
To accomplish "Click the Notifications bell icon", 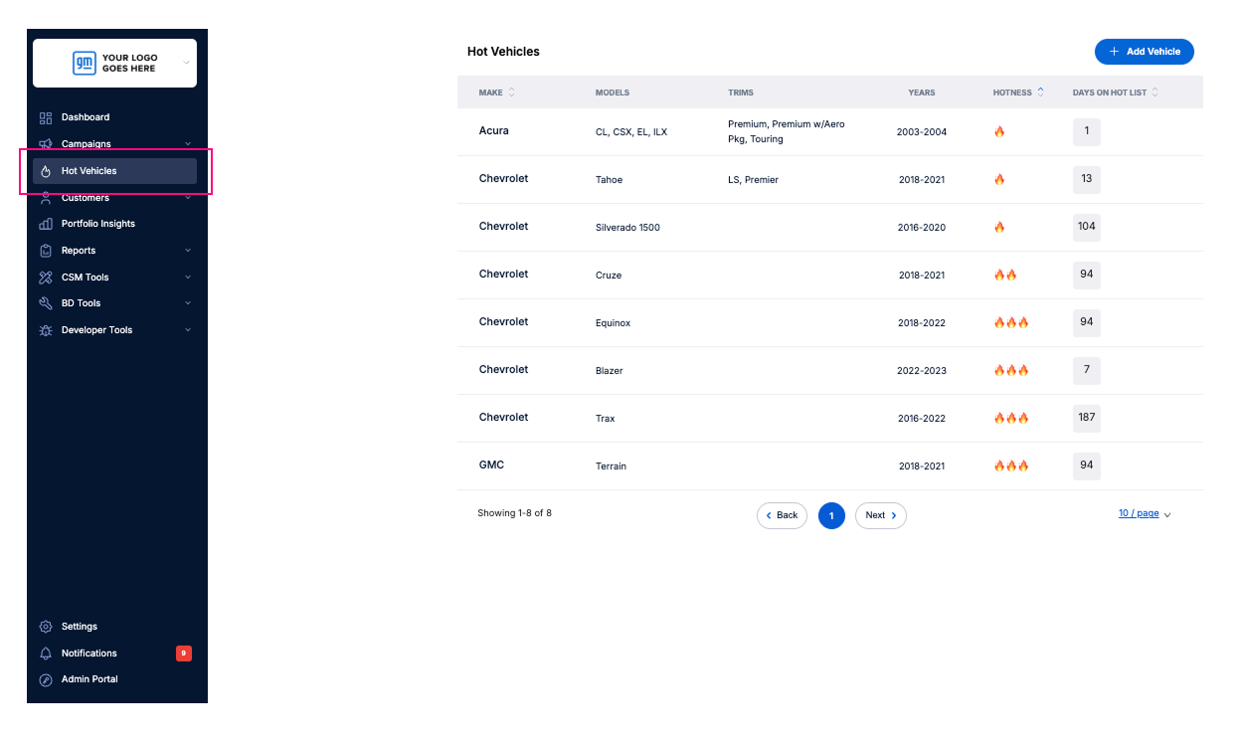I will coord(46,653).
